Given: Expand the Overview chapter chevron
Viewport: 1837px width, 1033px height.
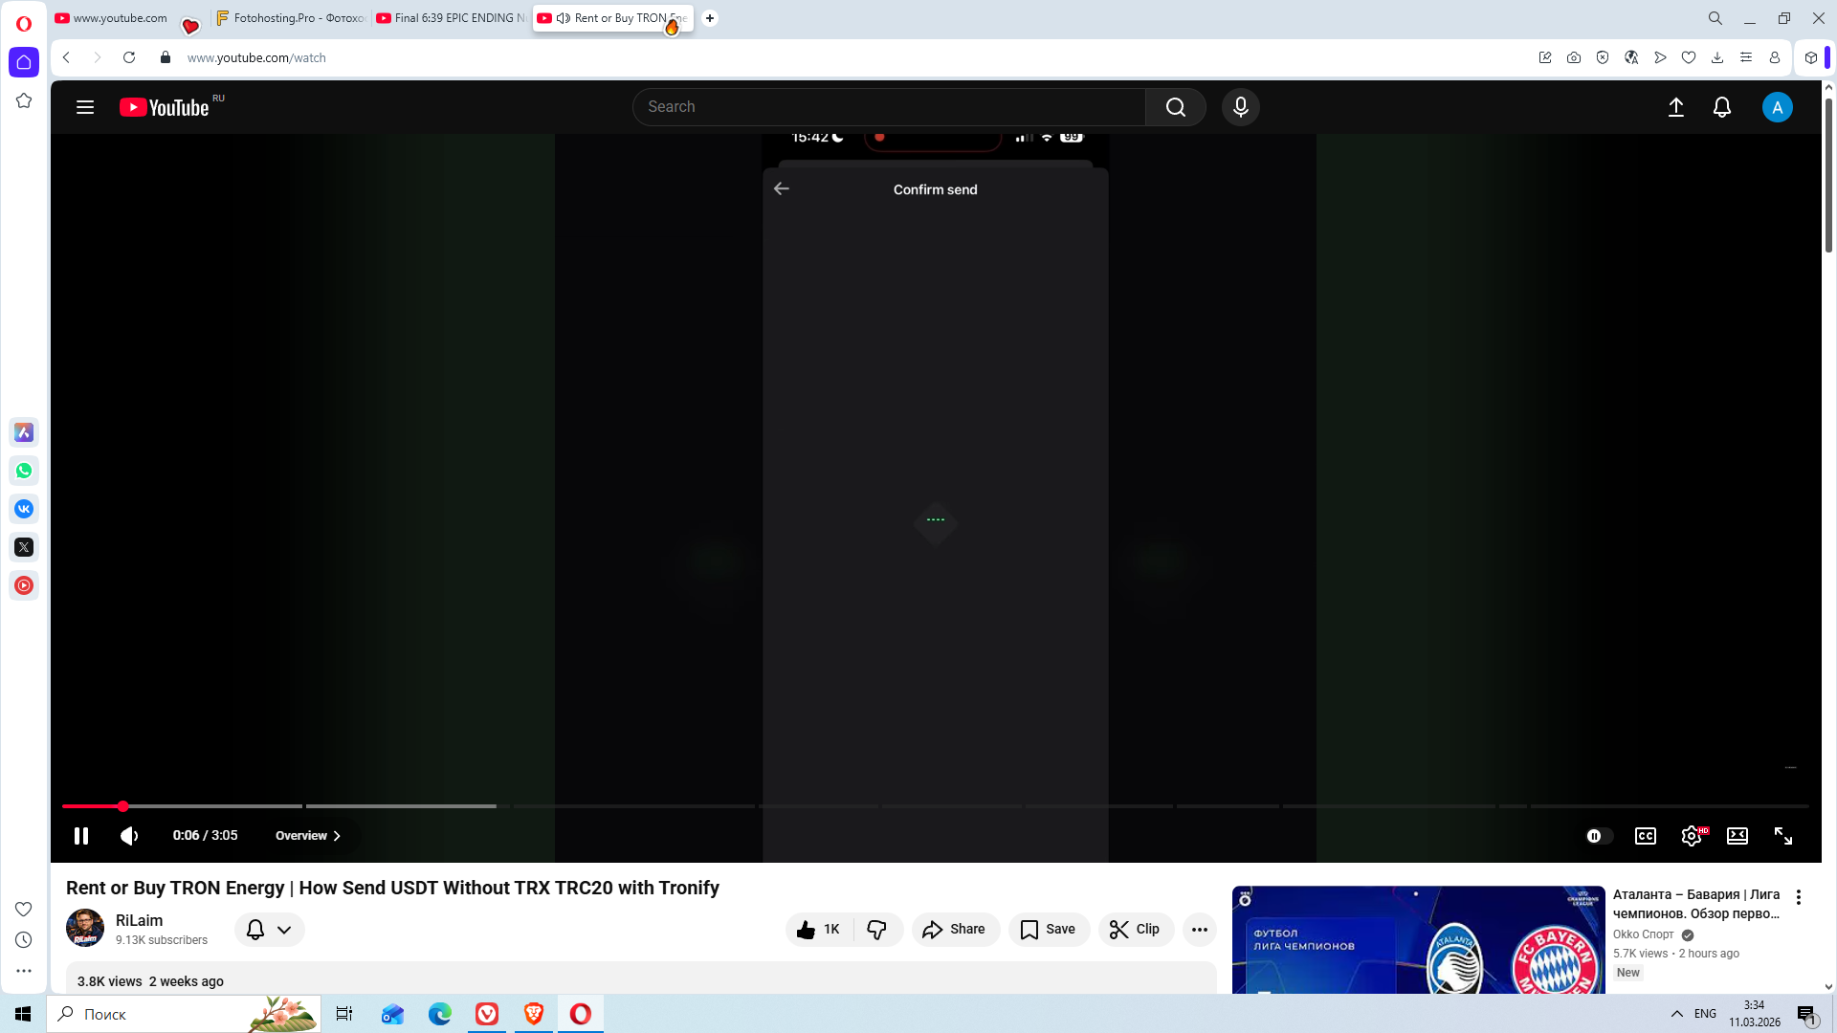Looking at the screenshot, I should point(337,836).
